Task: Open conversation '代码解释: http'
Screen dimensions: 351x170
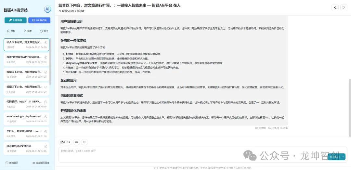Action: (x=26, y=104)
